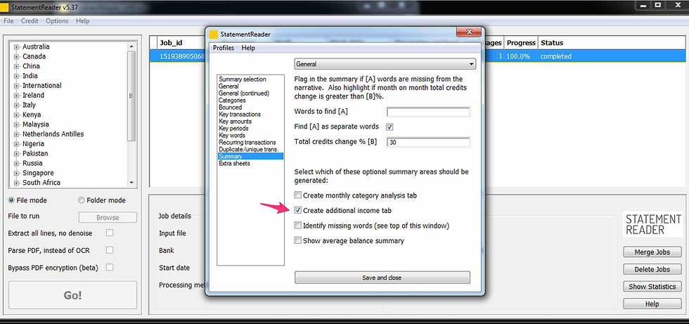The image size is (689, 324).
Task: Click the Show Statistics button
Action: click(652, 287)
